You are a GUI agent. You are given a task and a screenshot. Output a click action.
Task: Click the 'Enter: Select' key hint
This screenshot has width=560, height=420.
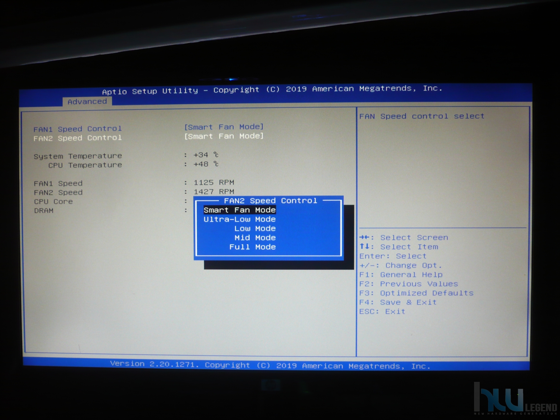pos(393,256)
